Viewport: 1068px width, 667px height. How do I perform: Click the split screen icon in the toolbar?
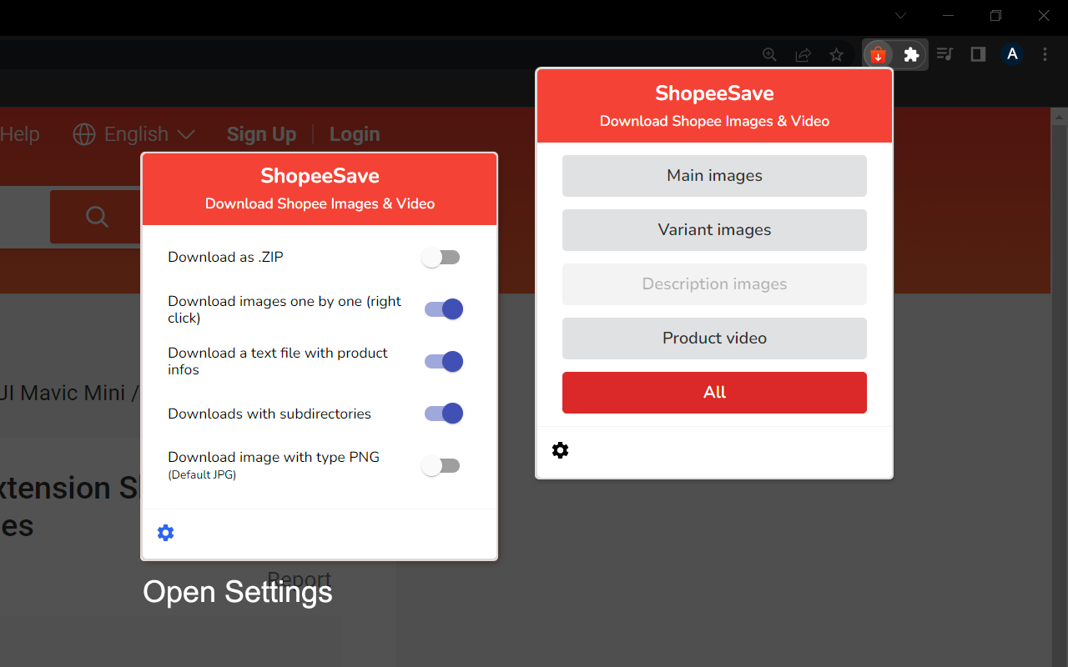(977, 54)
